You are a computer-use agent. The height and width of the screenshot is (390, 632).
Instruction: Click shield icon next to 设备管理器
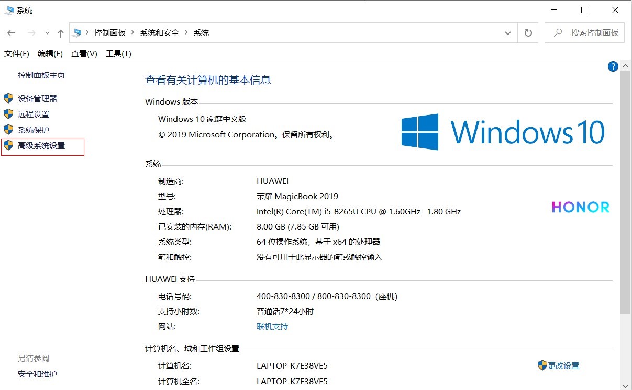pos(8,98)
